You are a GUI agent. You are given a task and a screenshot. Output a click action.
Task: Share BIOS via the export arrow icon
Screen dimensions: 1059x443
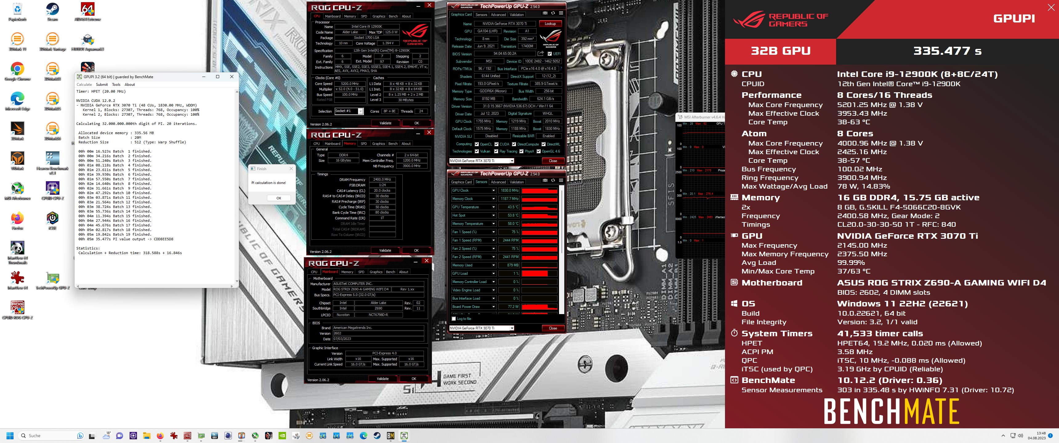(541, 54)
